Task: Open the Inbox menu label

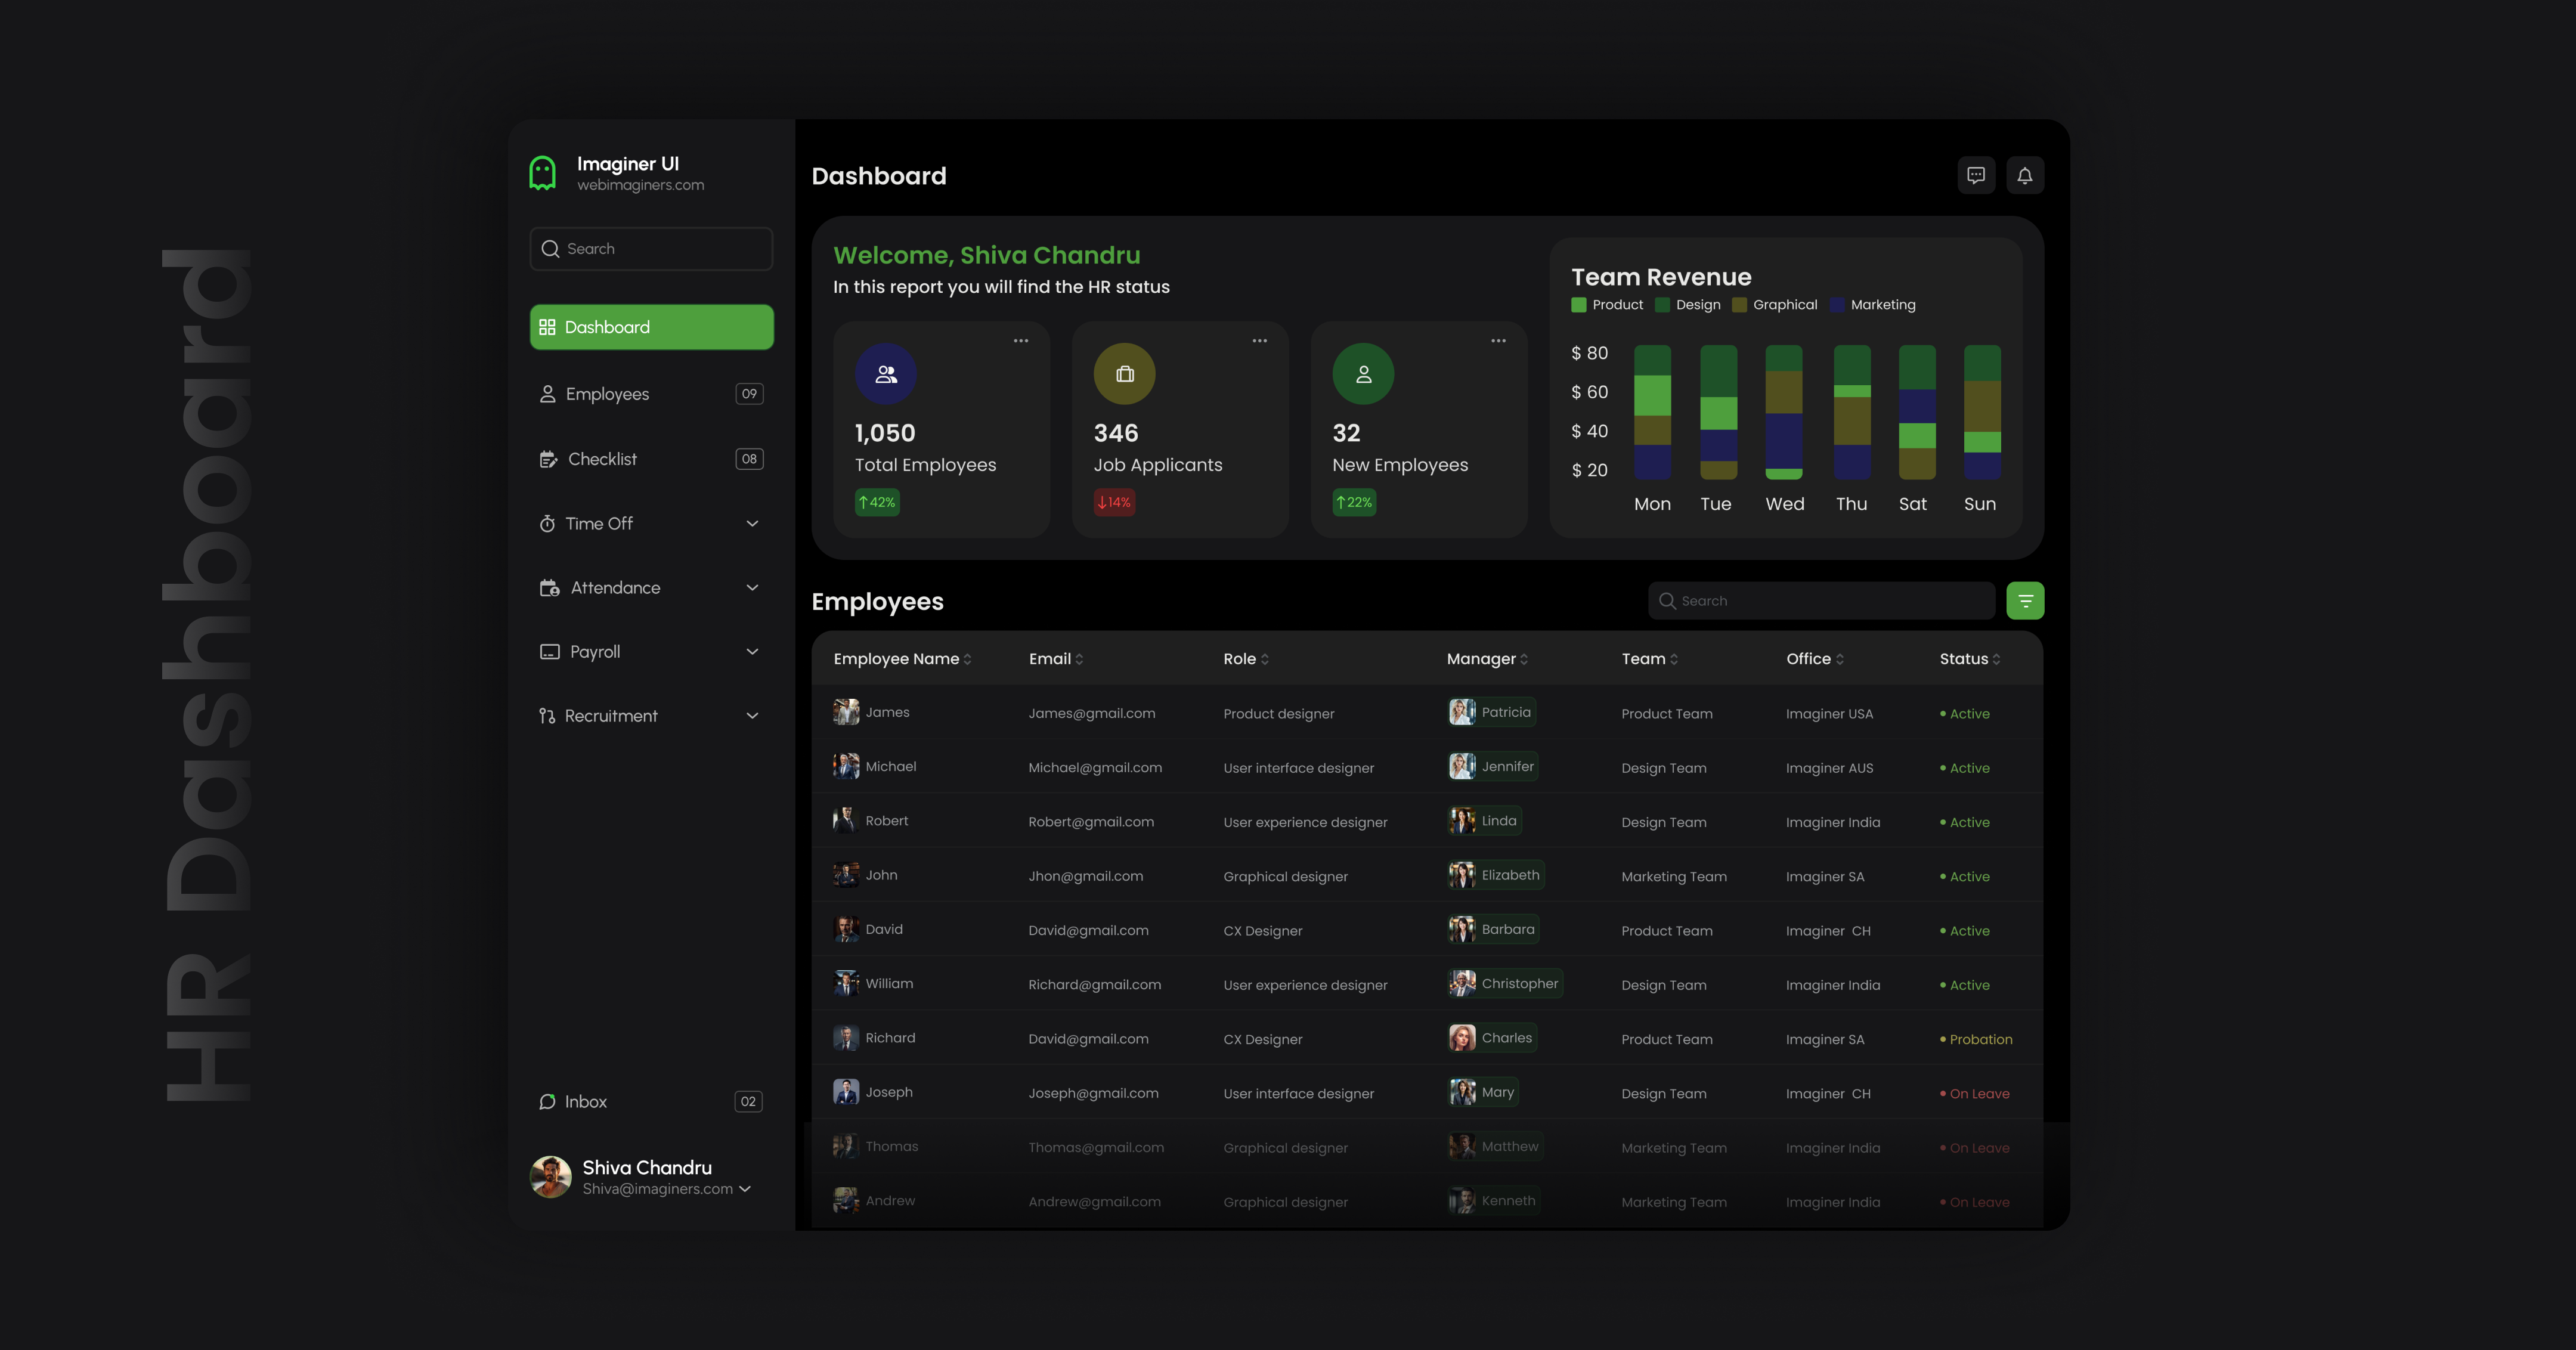Action: [x=586, y=1102]
